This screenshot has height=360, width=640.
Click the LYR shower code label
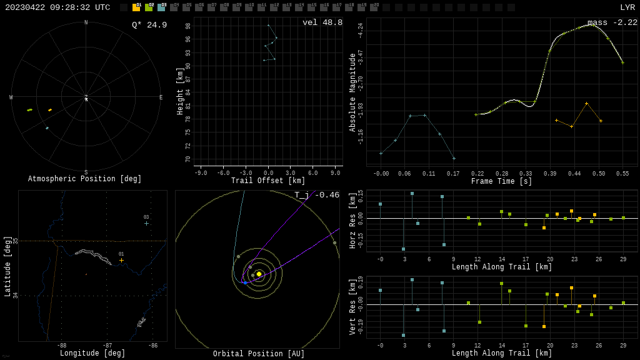coord(627,7)
